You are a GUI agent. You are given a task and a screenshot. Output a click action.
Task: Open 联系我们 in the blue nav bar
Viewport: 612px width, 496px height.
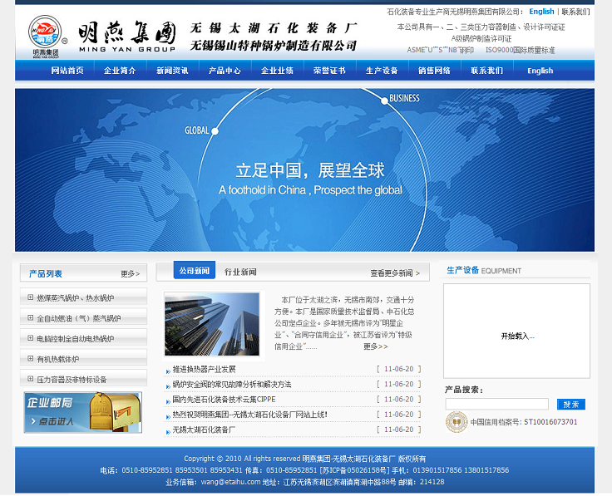click(x=486, y=71)
